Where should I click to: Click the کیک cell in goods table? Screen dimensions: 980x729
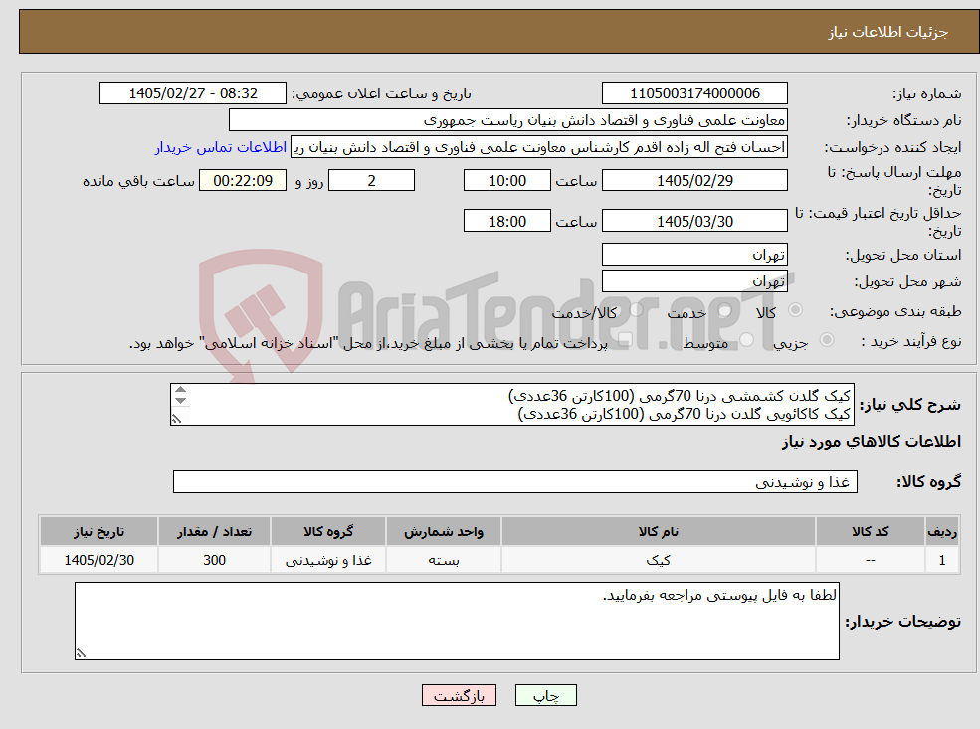(658, 560)
